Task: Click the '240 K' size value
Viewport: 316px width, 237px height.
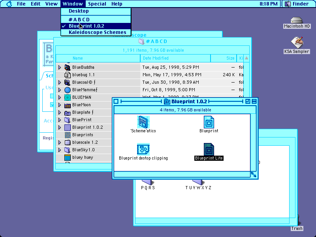Action: click(x=229, y=75)
